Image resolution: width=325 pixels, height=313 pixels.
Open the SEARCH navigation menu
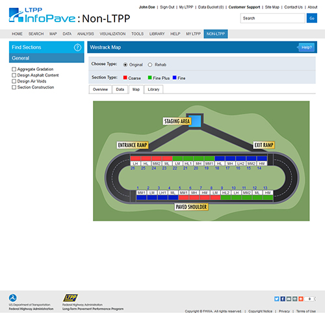[x=36, y=34]
